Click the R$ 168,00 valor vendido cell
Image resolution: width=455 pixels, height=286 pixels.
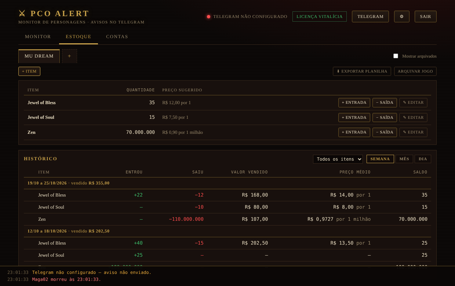[255, 195]
